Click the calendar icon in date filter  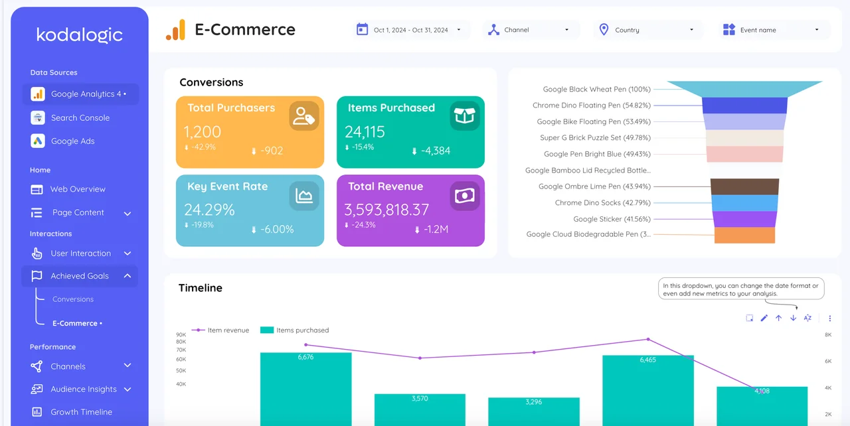(x=362, y=29)
